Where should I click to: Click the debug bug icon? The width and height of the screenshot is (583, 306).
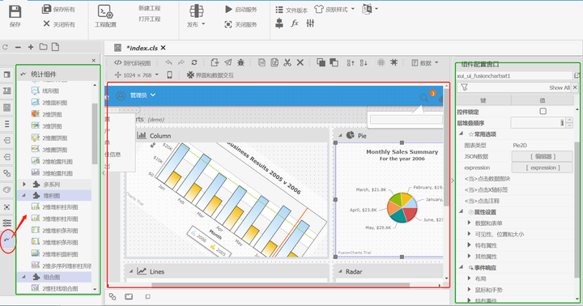[x=241, y=62]
